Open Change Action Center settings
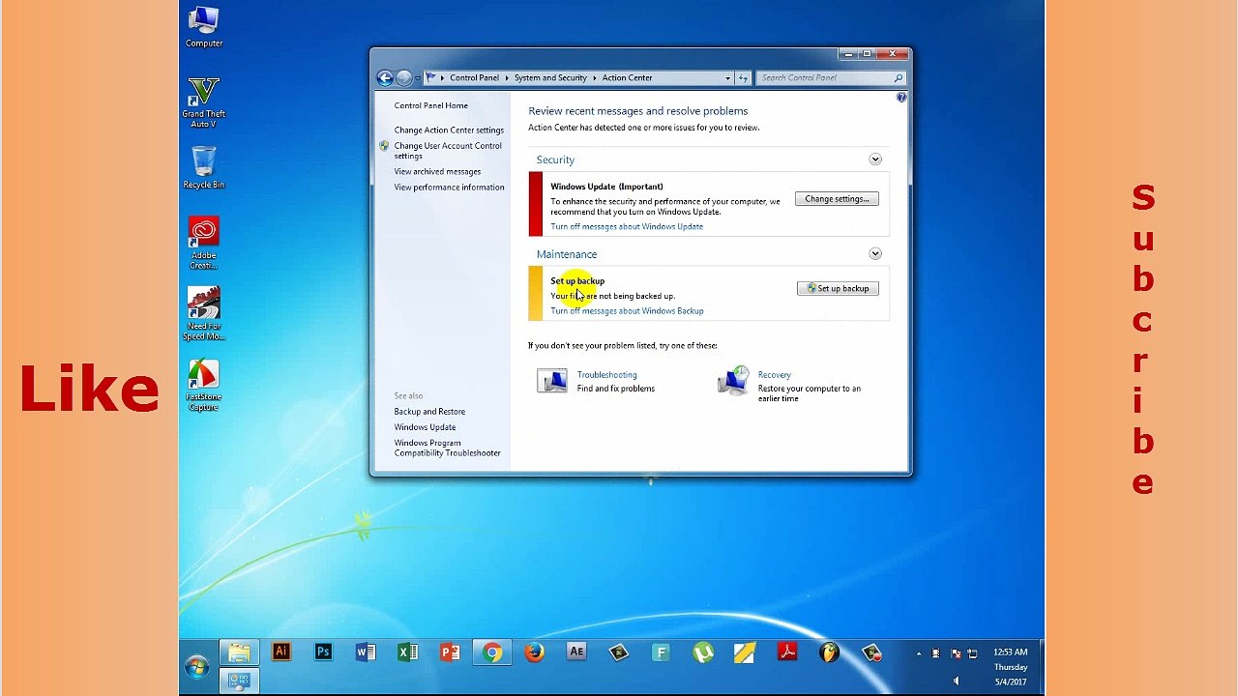The height and width of the screenshot is (696, 1238). pos(449,130)
